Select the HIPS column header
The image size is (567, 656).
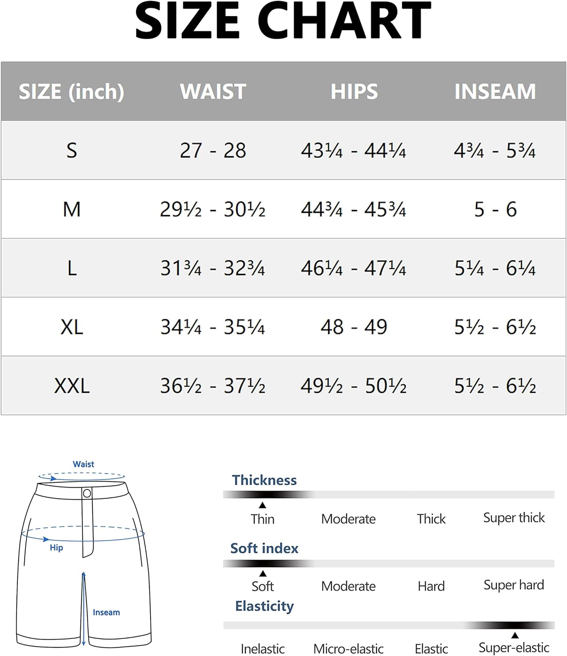coord(354,91)
